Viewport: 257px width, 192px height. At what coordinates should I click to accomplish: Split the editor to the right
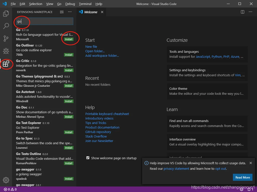(243, 12)
